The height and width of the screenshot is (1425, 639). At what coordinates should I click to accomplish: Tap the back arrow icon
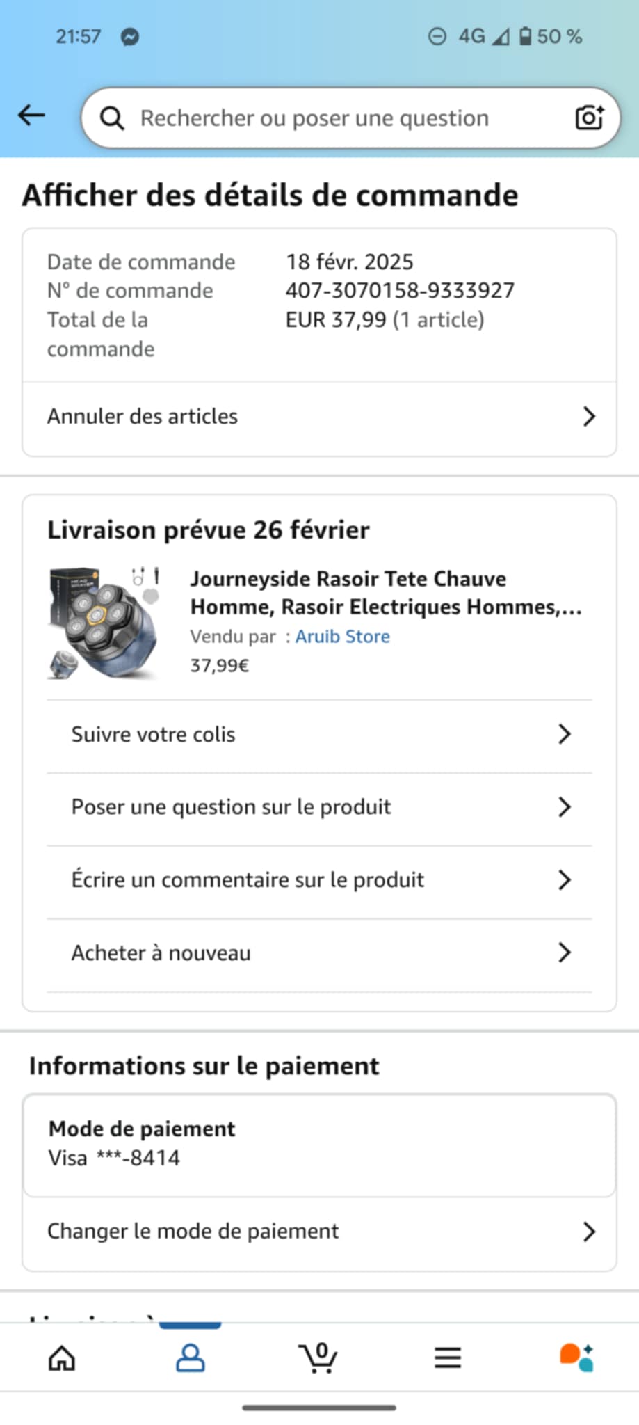31,116
